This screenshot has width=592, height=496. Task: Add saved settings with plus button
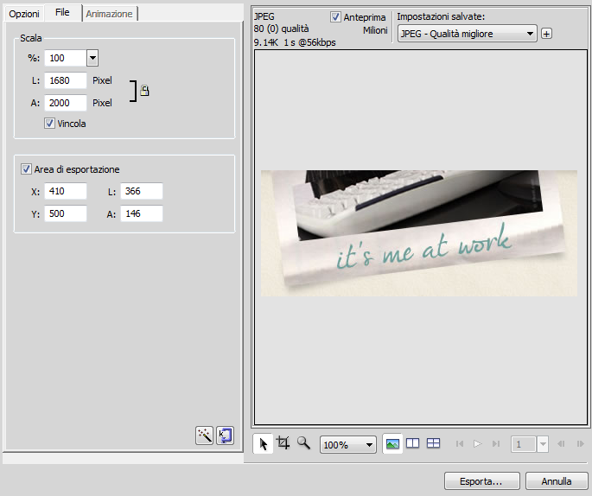546,34
